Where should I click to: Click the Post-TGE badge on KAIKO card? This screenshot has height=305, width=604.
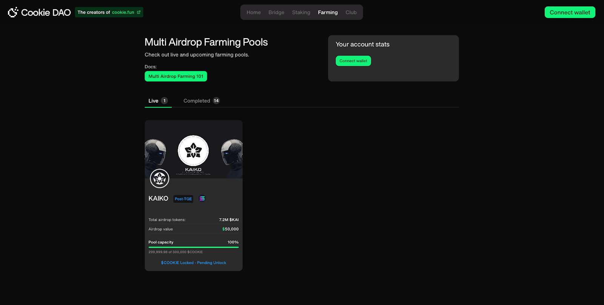click(183, 199)
